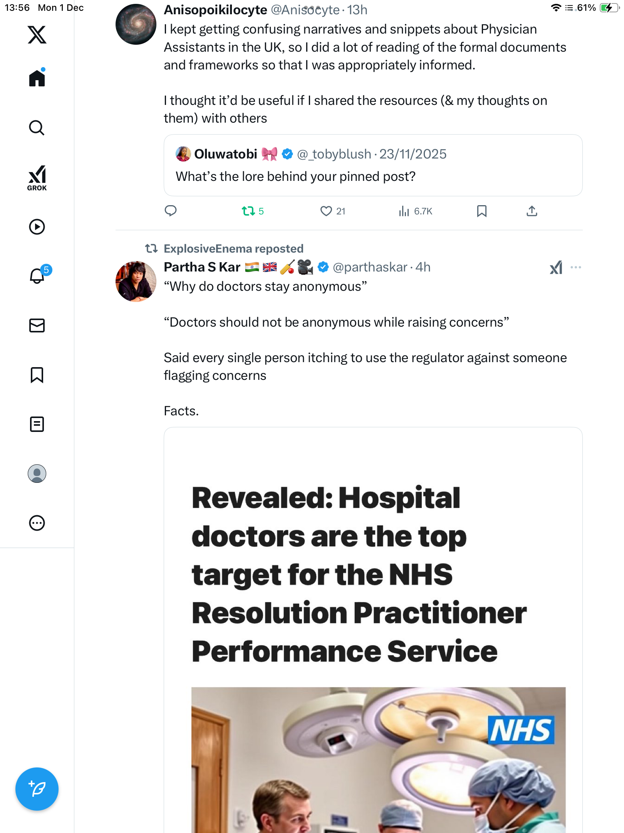Open the NHS hospital article image
The width and height of the screenshot is (624, 833).
tap(378, 760)
